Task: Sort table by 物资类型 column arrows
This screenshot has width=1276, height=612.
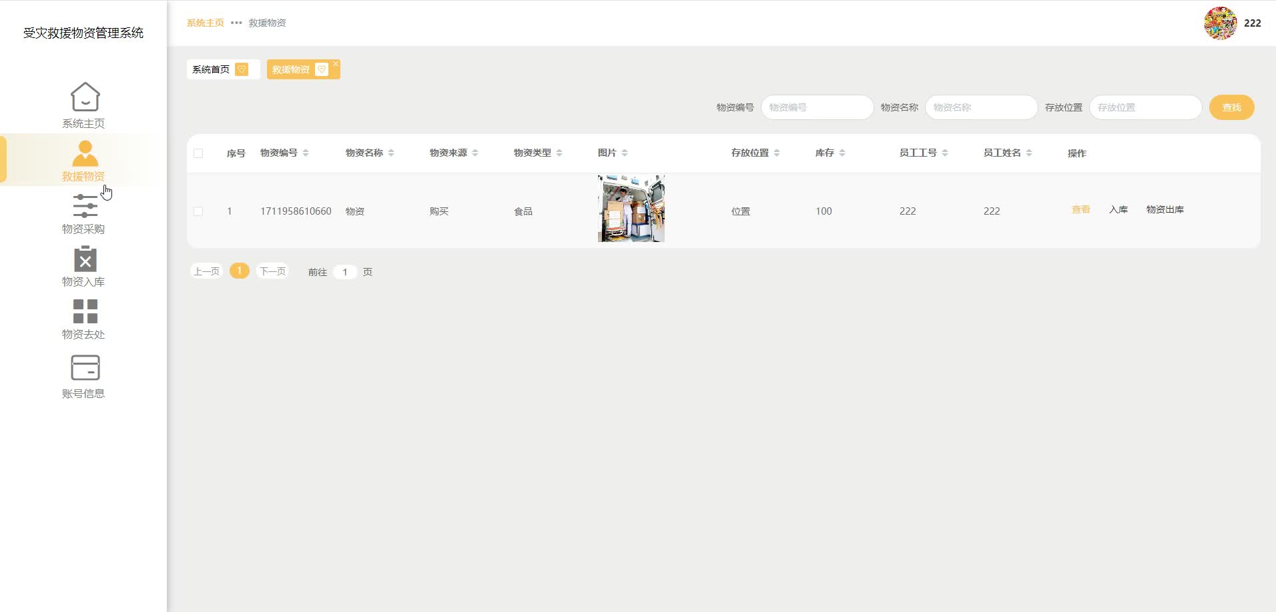Action: (559, 153)
